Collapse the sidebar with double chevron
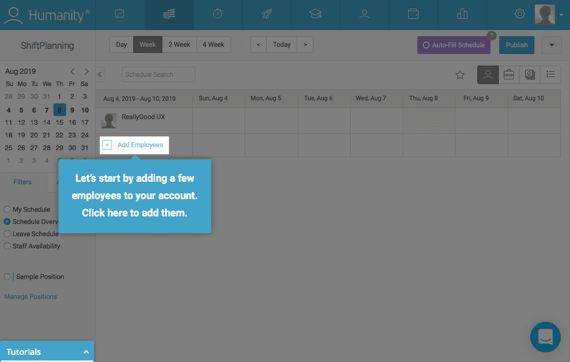 tap(100, 74)
